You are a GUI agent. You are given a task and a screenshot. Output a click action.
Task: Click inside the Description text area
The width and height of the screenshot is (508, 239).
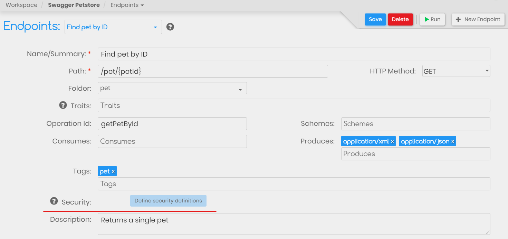click(x=294, y=224)
